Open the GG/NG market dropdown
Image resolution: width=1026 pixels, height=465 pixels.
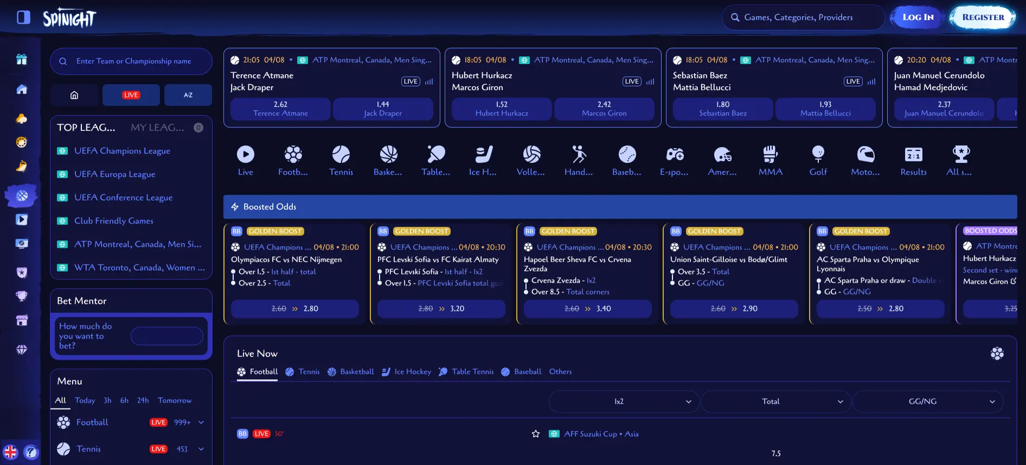point(928,402)
